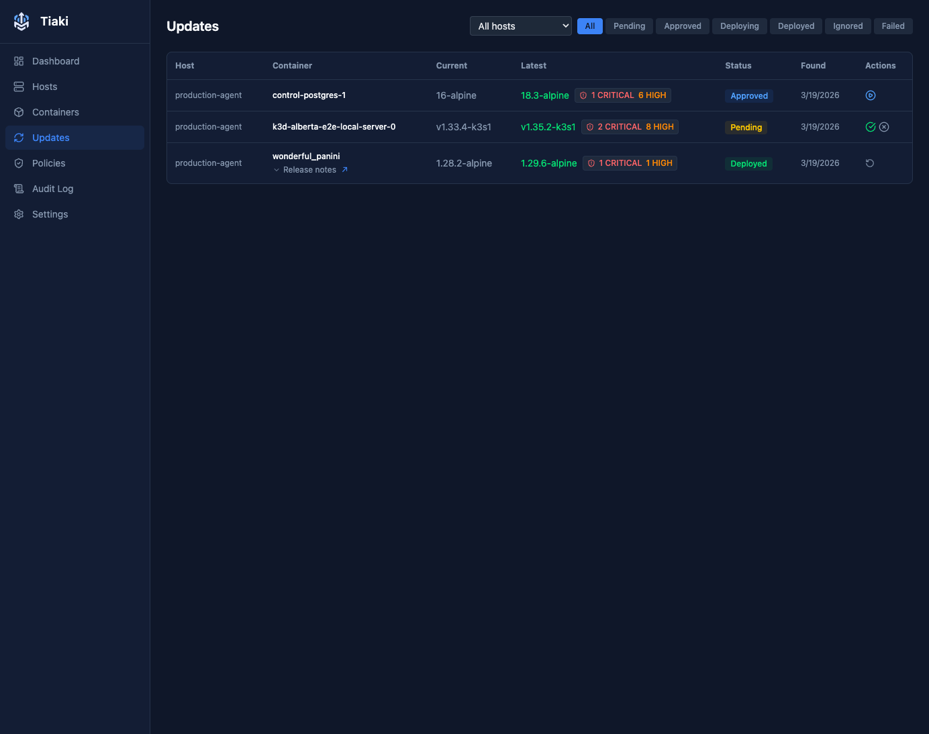Click the Settings gear icon
This screenshot has height=734, width=929.
click(19, 214)
